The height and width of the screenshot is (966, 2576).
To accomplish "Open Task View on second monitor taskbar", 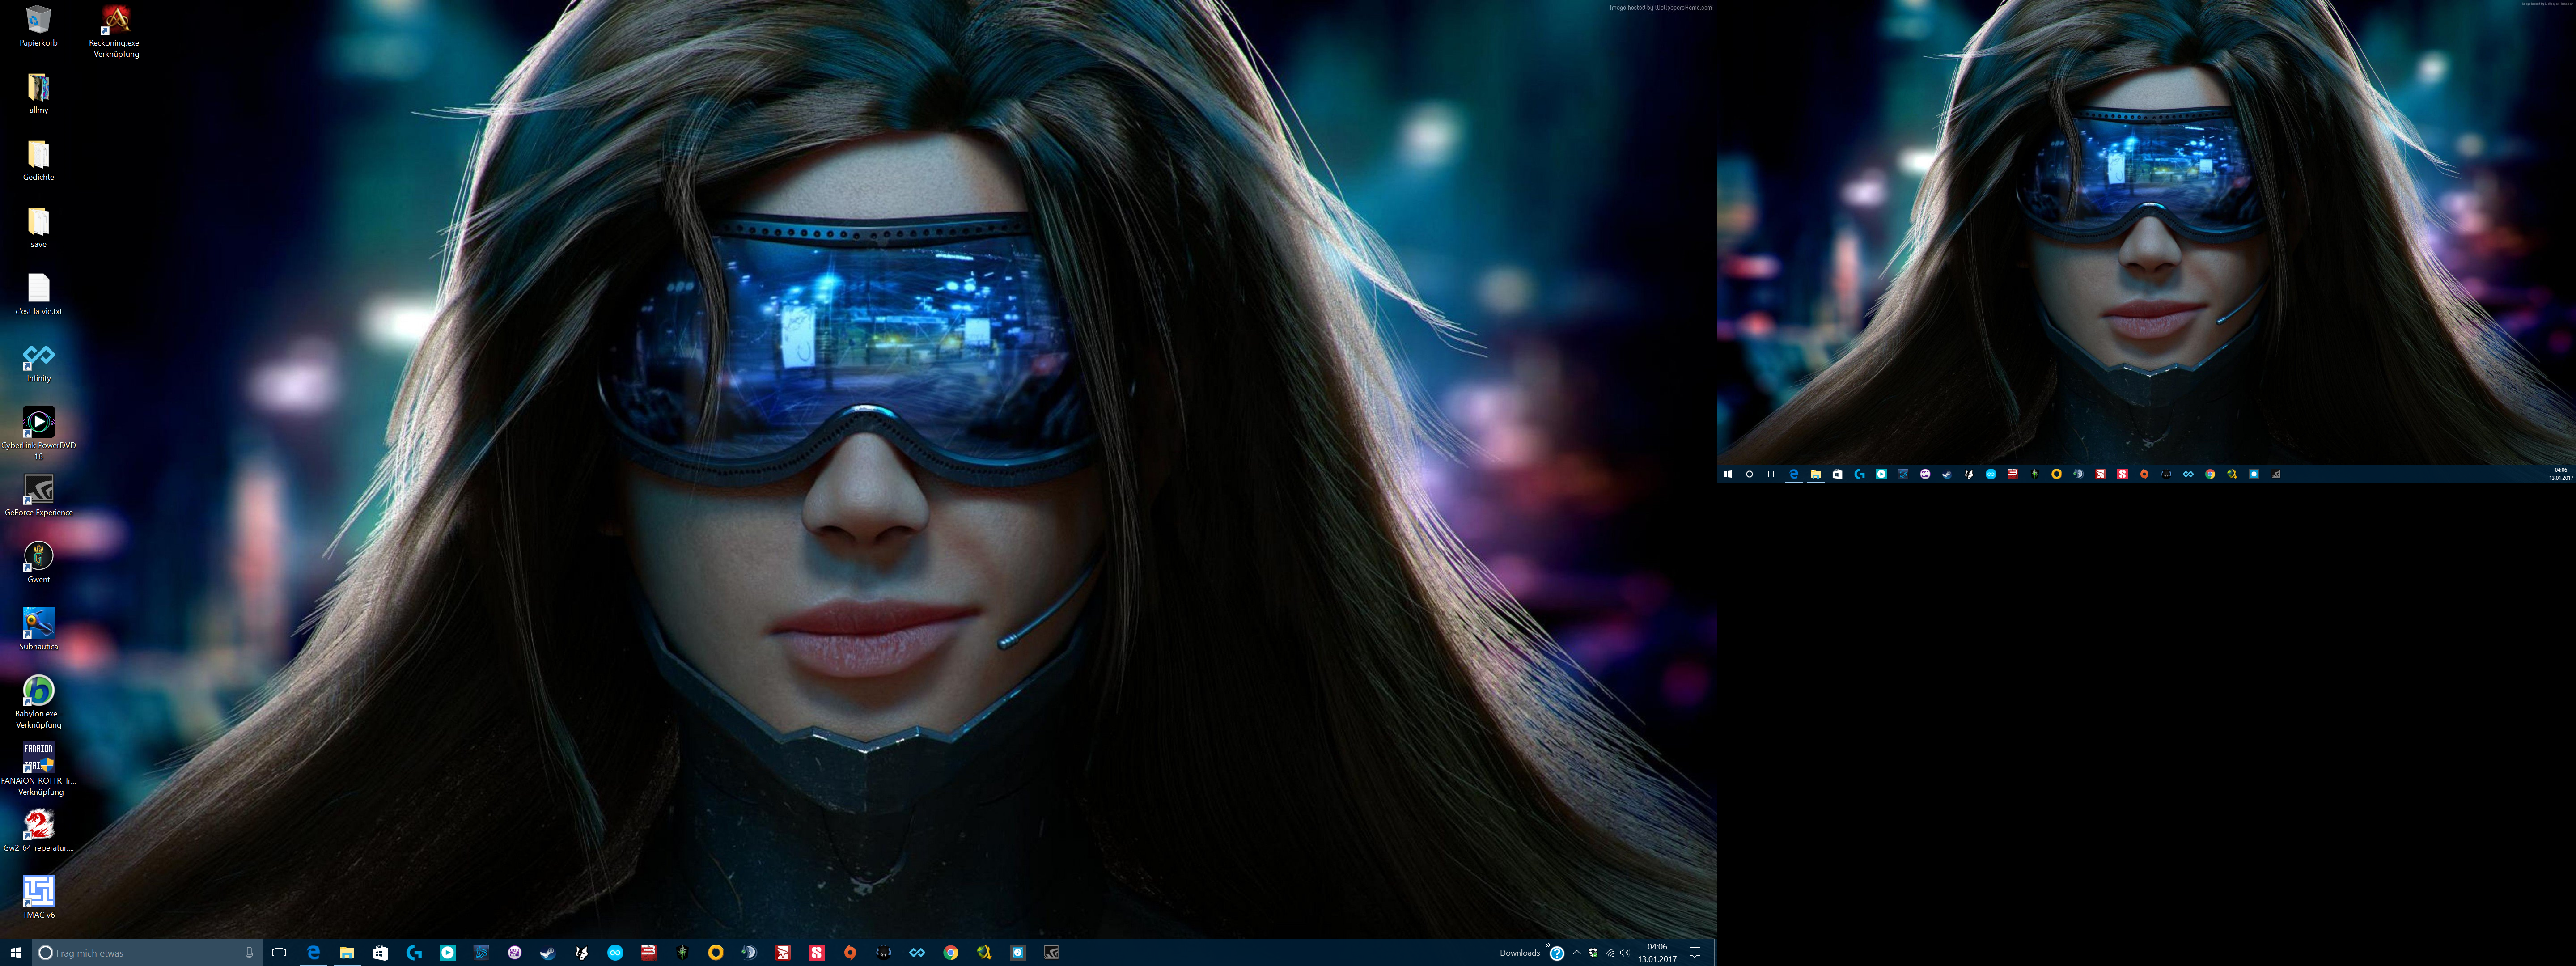I will (x=1771, y=474).
